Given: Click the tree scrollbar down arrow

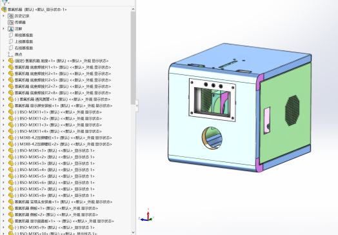Looking at the screenshot, I should [133, 232].
